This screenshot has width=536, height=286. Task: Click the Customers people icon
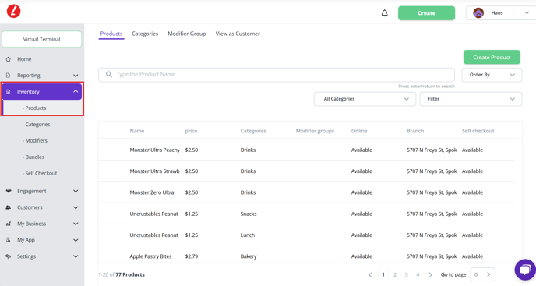9,207
